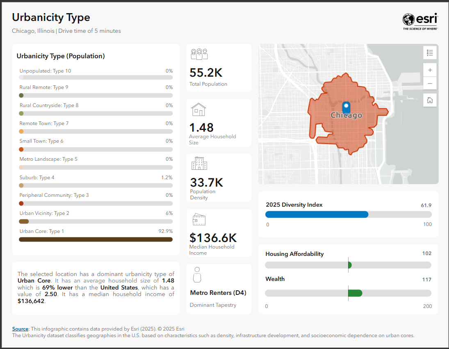The height and width of the screenshot is (349, 449).
Task: Click the building icon for Population Density
Action: pyautogui.click(x=199, y=164)
